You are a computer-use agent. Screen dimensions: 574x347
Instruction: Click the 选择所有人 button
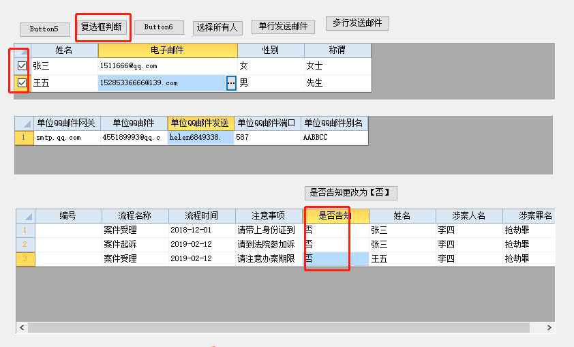pos(217,28)
